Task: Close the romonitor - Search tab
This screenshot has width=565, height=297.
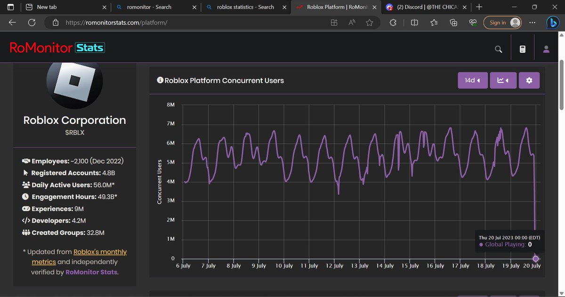Action: click(194, 7)
